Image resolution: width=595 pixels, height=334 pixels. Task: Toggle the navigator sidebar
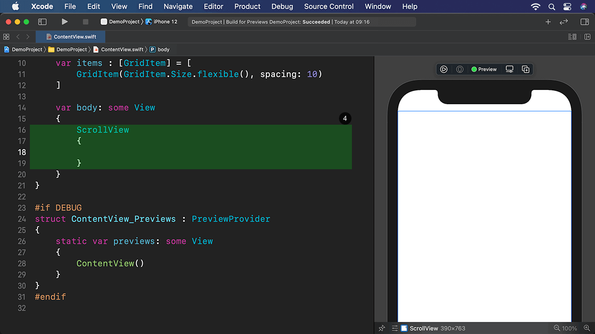[42, 21]
